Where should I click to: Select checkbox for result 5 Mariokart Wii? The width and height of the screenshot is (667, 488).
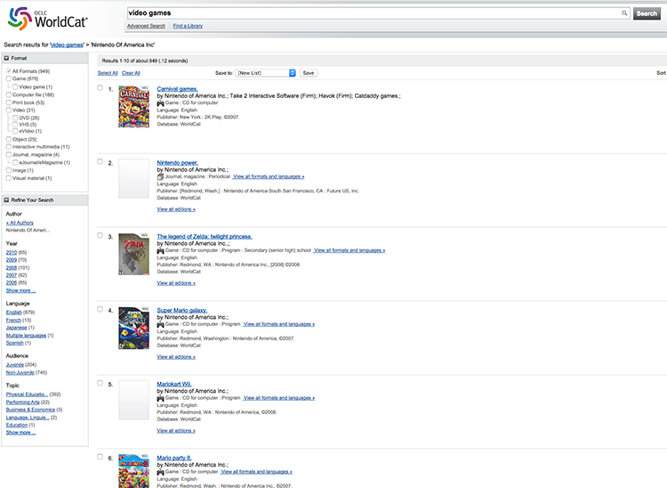pos(100,383)
